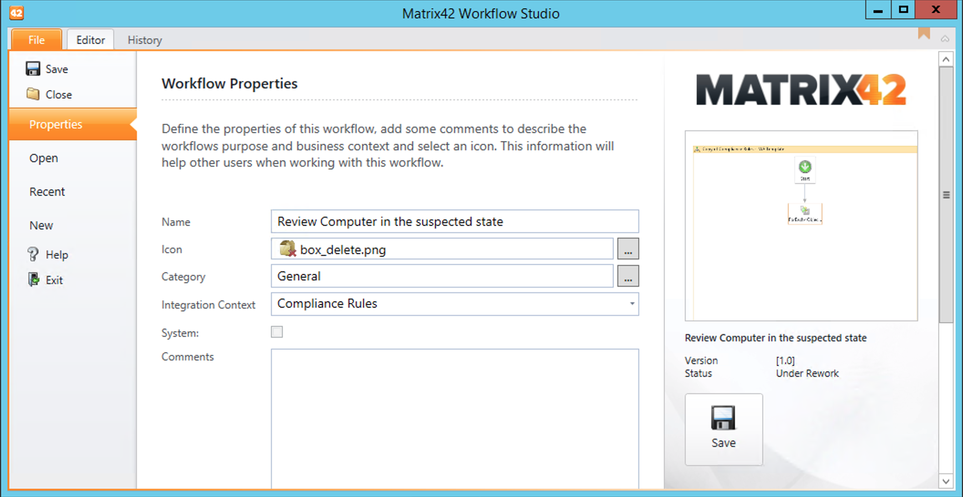This screenshot has height=497, width=963.
Task: Enable the System workflow setting
Action: (277, 331)
